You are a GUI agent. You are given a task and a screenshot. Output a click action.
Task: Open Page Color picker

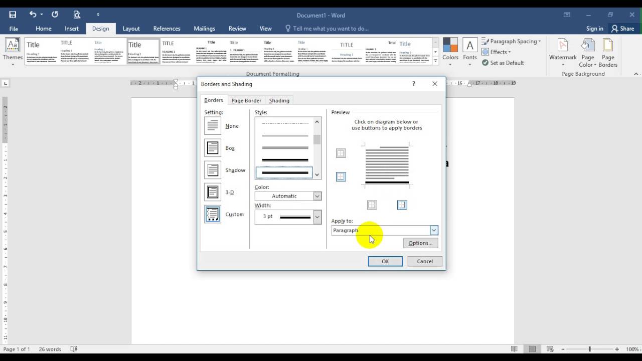[587, 53]
